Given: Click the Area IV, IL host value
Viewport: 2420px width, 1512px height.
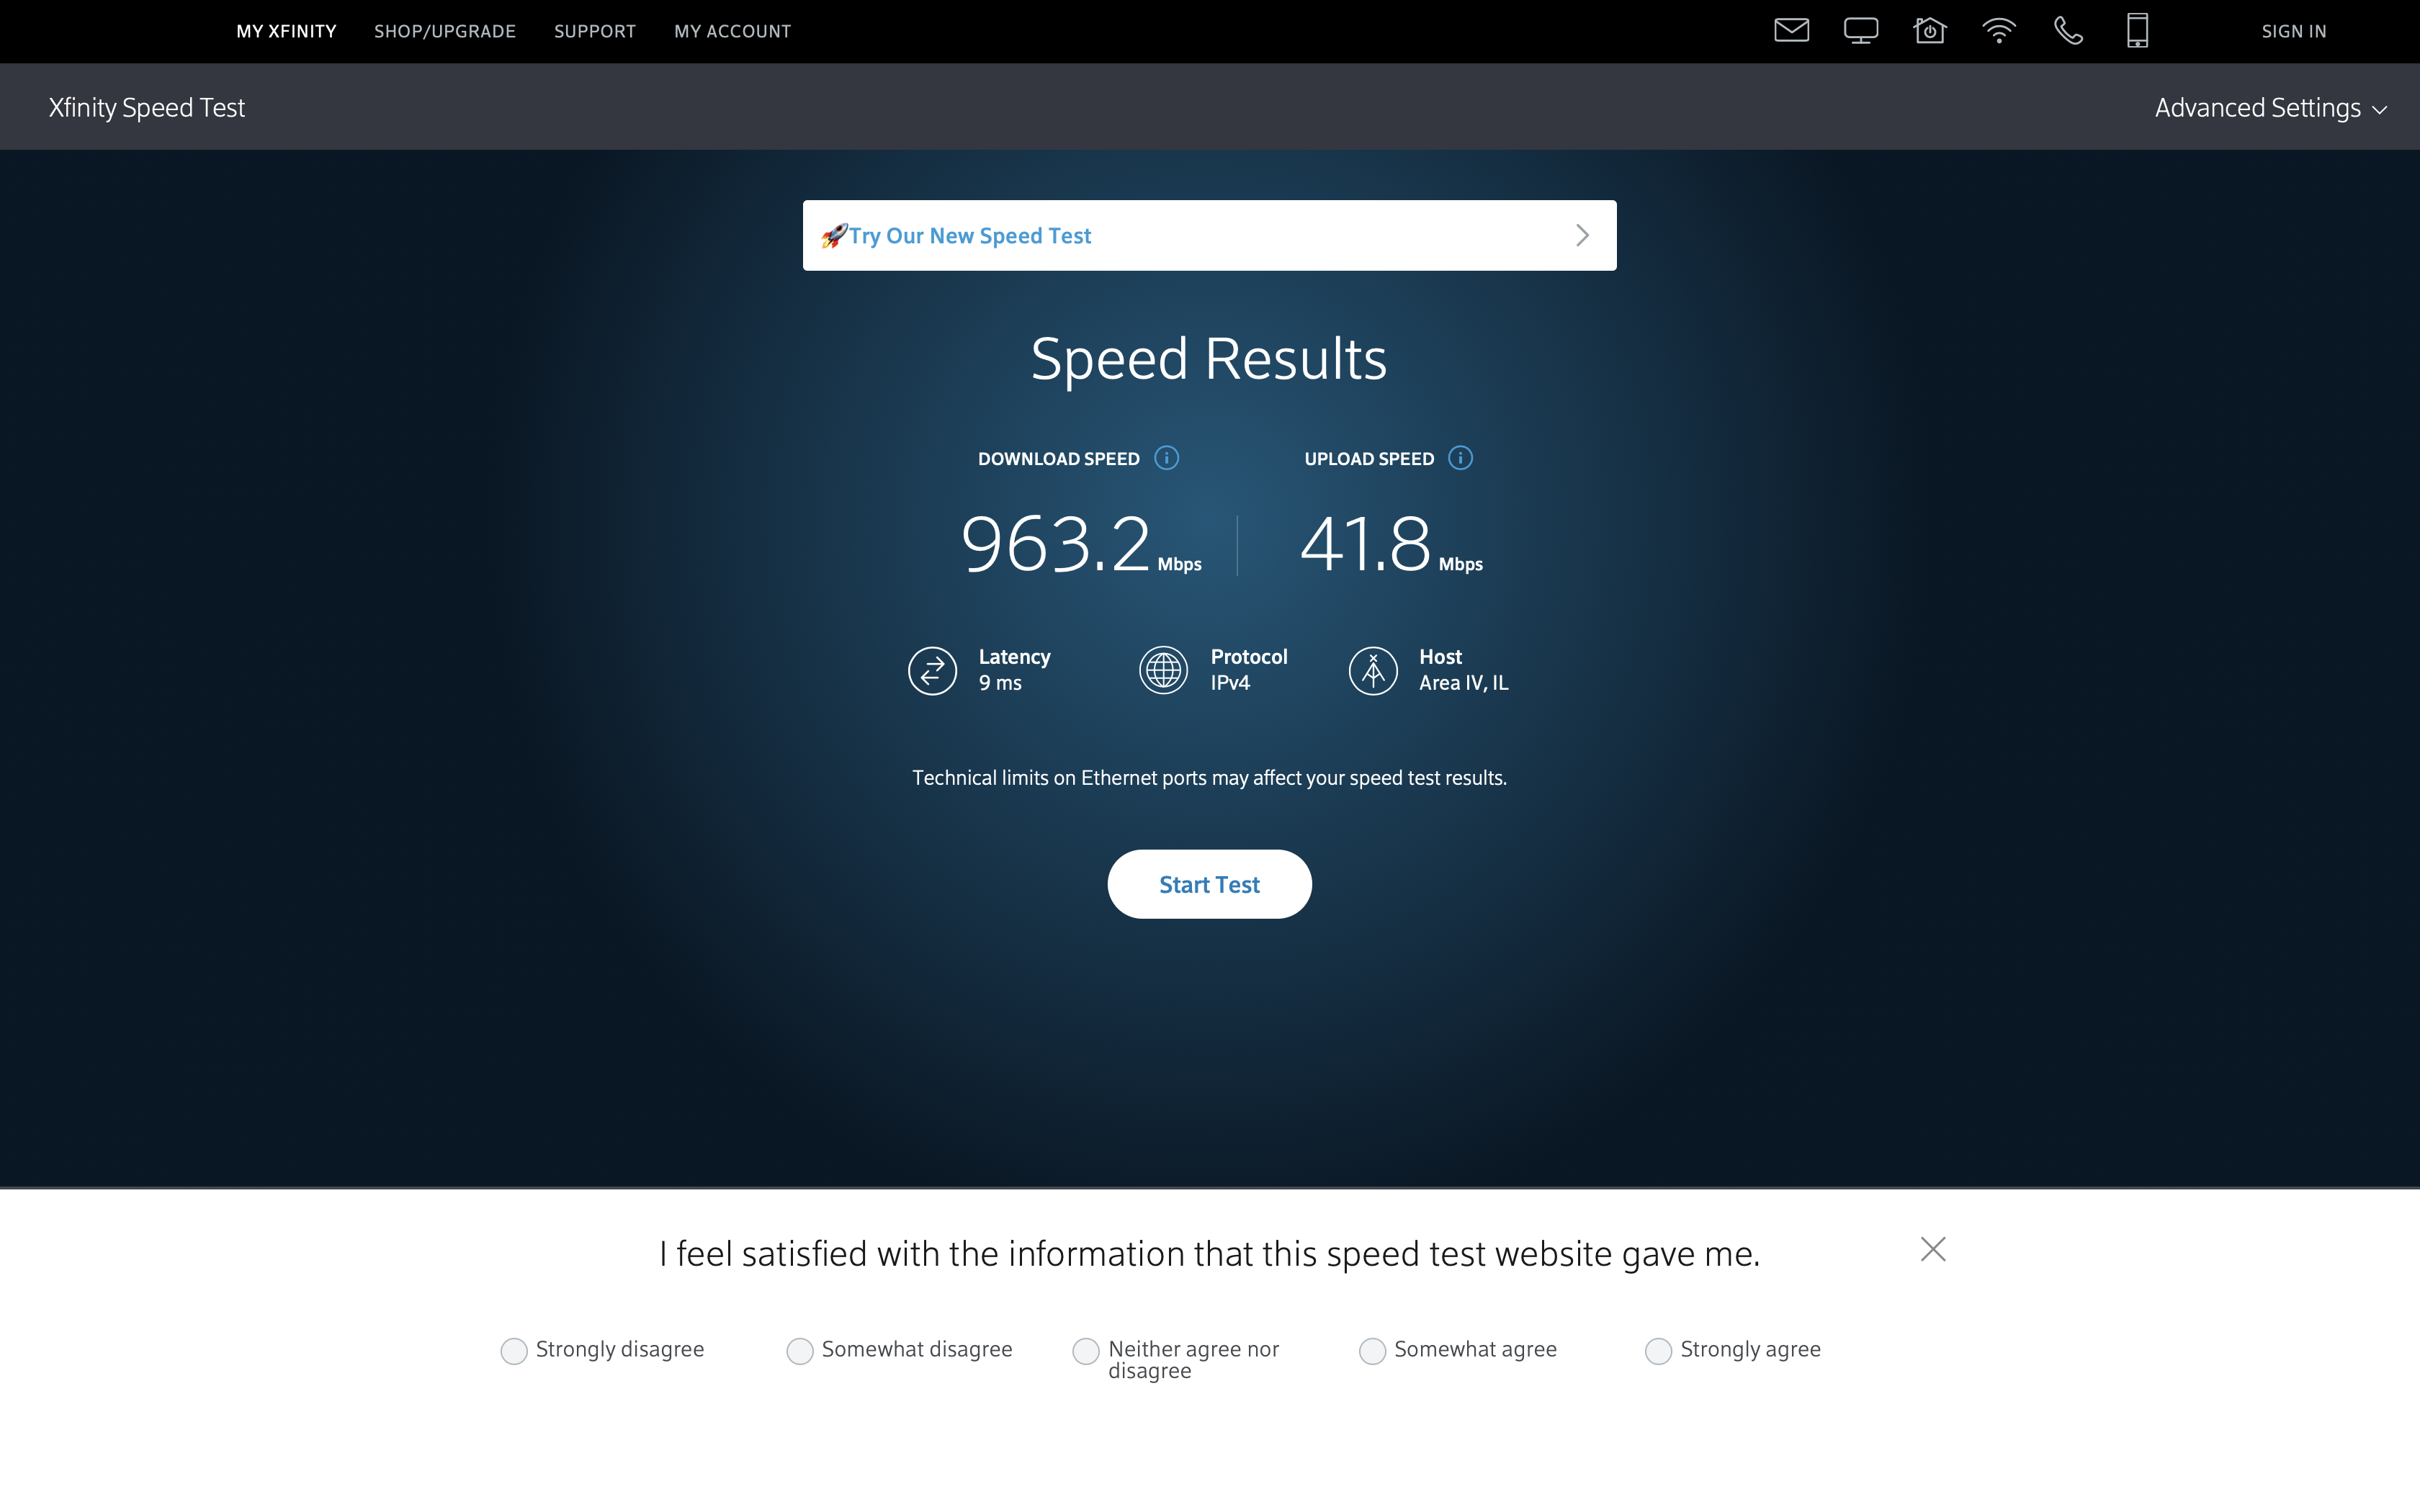Looking at the screenshot, I should [1463, 683].
